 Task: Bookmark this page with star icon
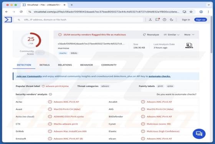point(191,12)
